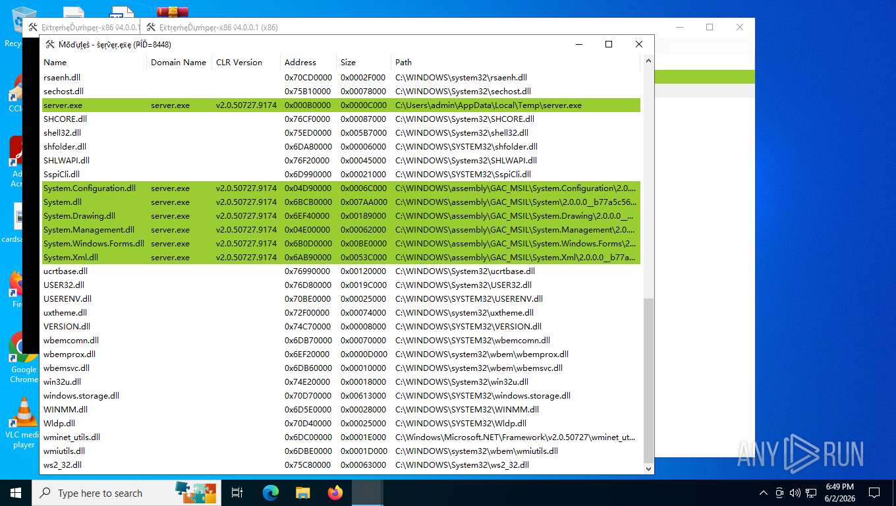Click the volume icon in system tray
The width and height of the screenshot is (896, 506).
click(795, 493)
